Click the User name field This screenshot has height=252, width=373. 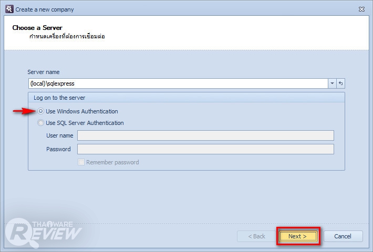tap(205, 135)
